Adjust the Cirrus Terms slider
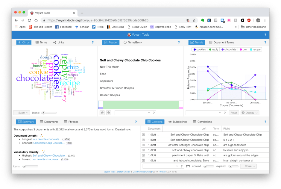Viewport: 281px width, 189px height. [44, 113]
